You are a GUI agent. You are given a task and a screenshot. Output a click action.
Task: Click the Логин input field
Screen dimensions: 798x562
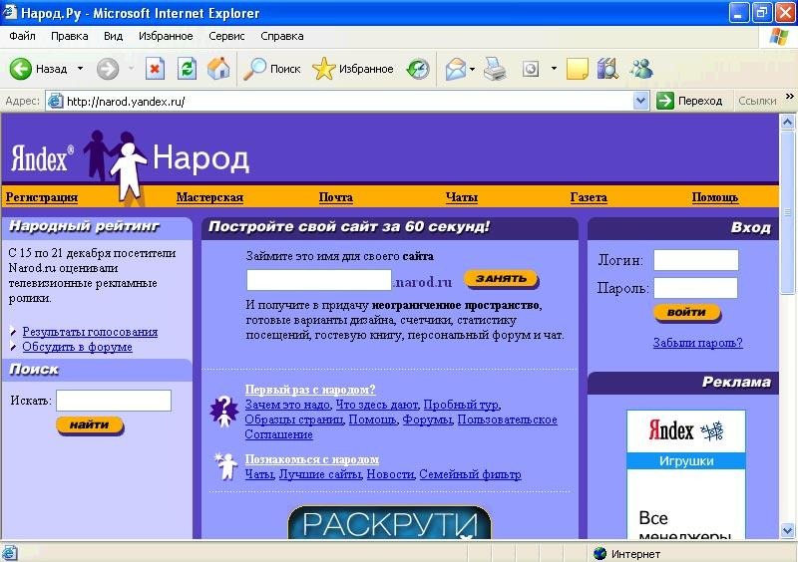[x=695, y=260]
